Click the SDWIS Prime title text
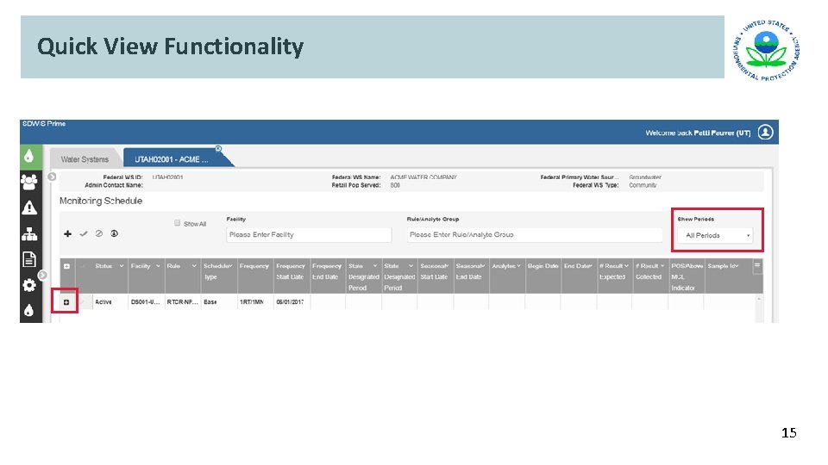828x465 pixels. (x=44, y=123)
